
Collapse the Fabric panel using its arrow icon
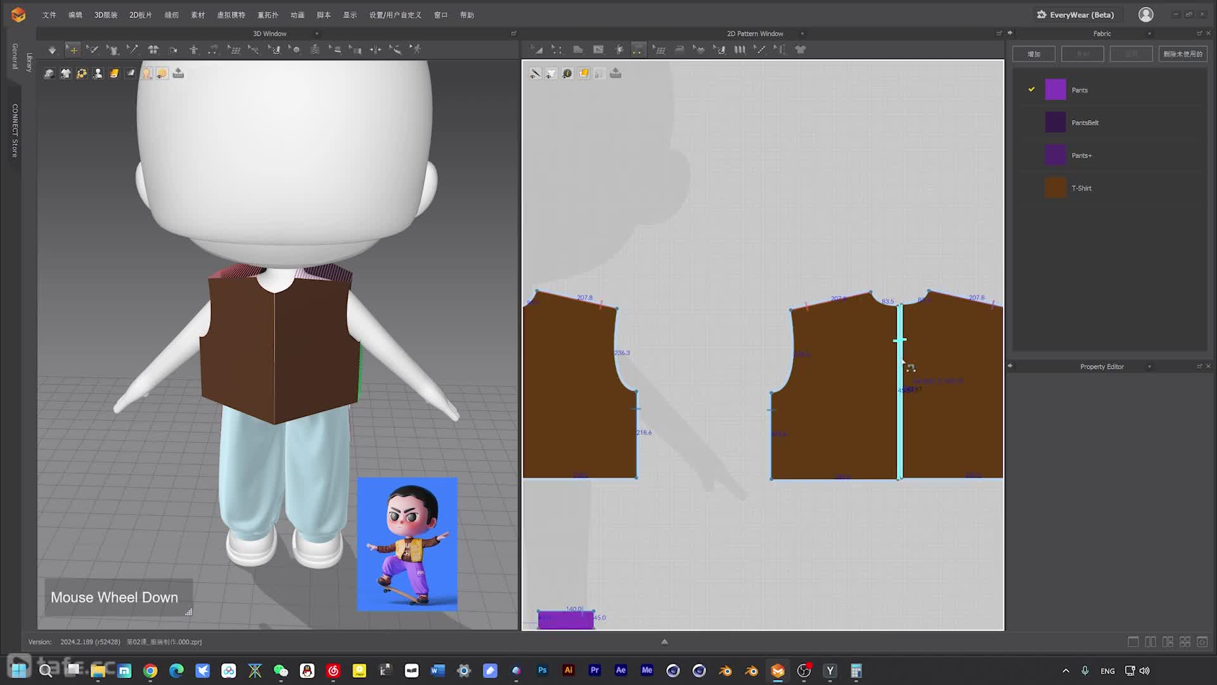tap(1010, 33)
